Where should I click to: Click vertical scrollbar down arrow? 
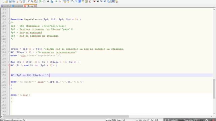[x=214, y=114]
